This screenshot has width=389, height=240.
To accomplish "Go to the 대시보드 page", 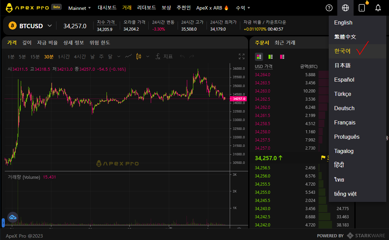I will click(107, 8).
